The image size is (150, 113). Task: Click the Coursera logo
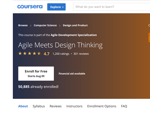(x=30, y=7)
